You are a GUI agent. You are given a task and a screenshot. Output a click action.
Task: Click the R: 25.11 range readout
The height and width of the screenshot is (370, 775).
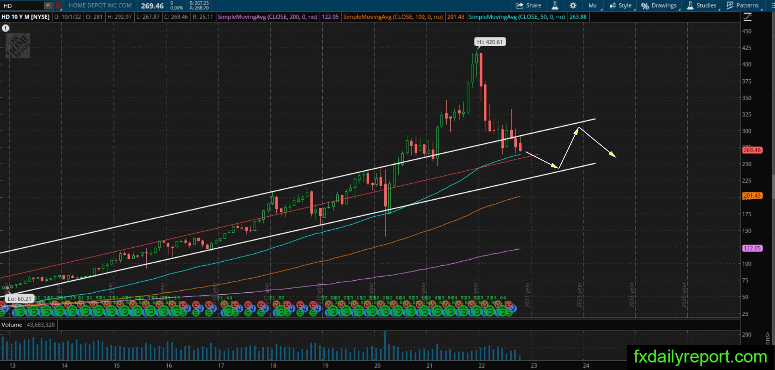(x=203, y=17)
